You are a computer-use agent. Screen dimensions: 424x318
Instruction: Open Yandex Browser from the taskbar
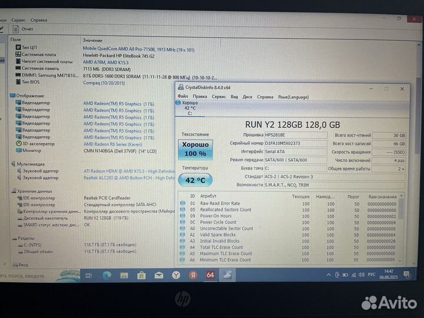coord(176,275)
